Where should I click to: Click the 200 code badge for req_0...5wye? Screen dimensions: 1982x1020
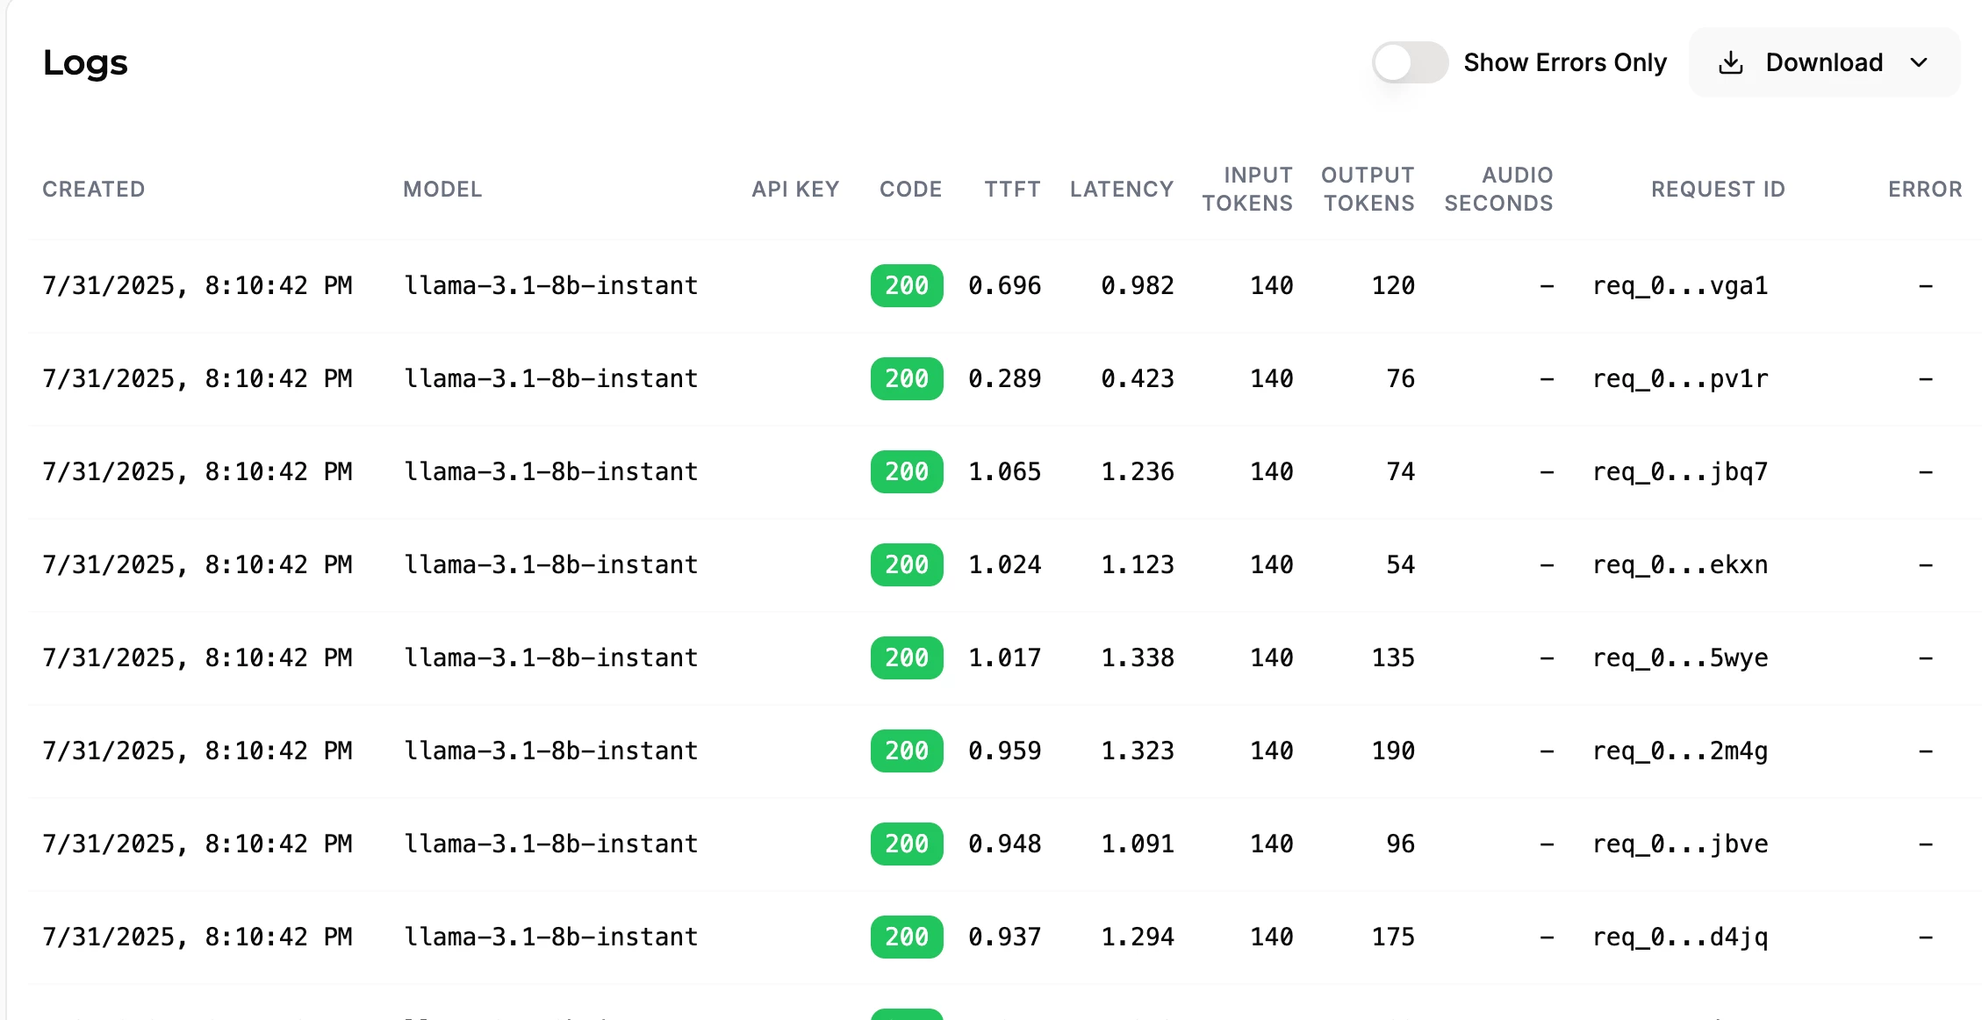point(907,657)
